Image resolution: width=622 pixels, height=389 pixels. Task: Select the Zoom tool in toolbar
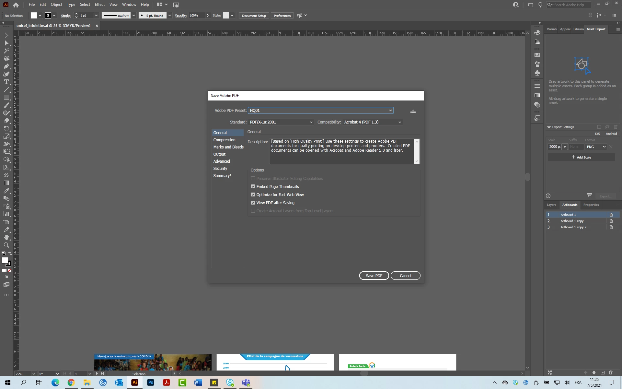(6, 245)
